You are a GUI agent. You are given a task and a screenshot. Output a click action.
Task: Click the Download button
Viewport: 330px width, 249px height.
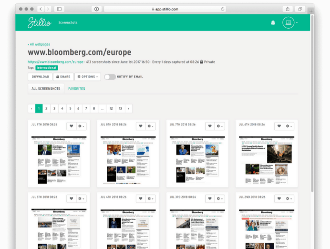[40, 77]
